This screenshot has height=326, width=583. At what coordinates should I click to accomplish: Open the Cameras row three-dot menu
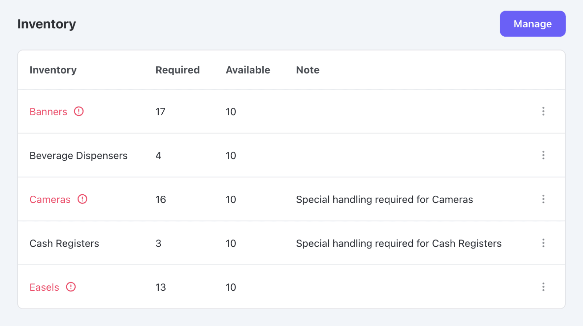click(543, 199)
